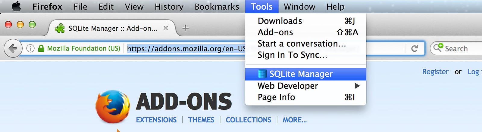The image size is (482, 132).
Task: Close the SQLite Manager tab
Action: click(x=166, y=28)
